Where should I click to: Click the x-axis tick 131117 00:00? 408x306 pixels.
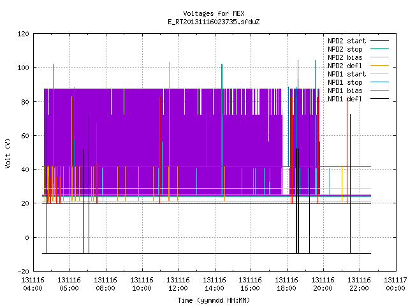click(395, 284)
